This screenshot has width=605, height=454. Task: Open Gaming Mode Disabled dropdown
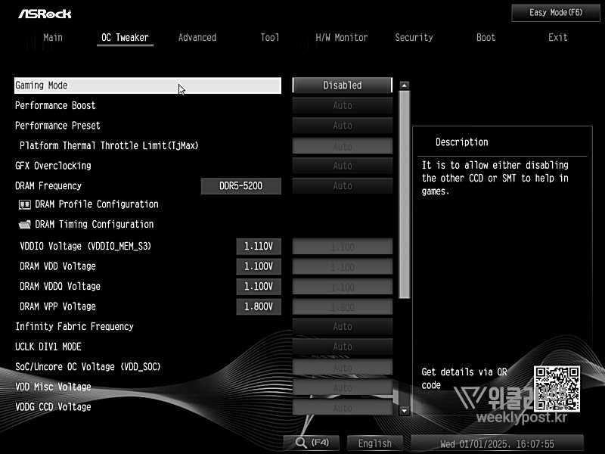[343, 86]
